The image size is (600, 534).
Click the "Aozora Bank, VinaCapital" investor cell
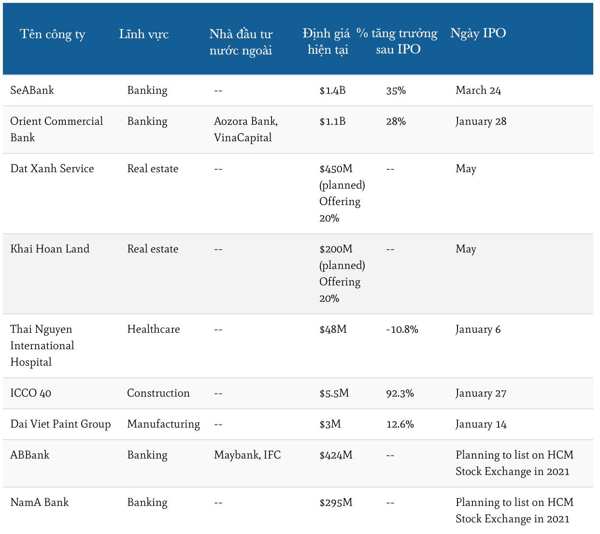click(x=245, y=129)
